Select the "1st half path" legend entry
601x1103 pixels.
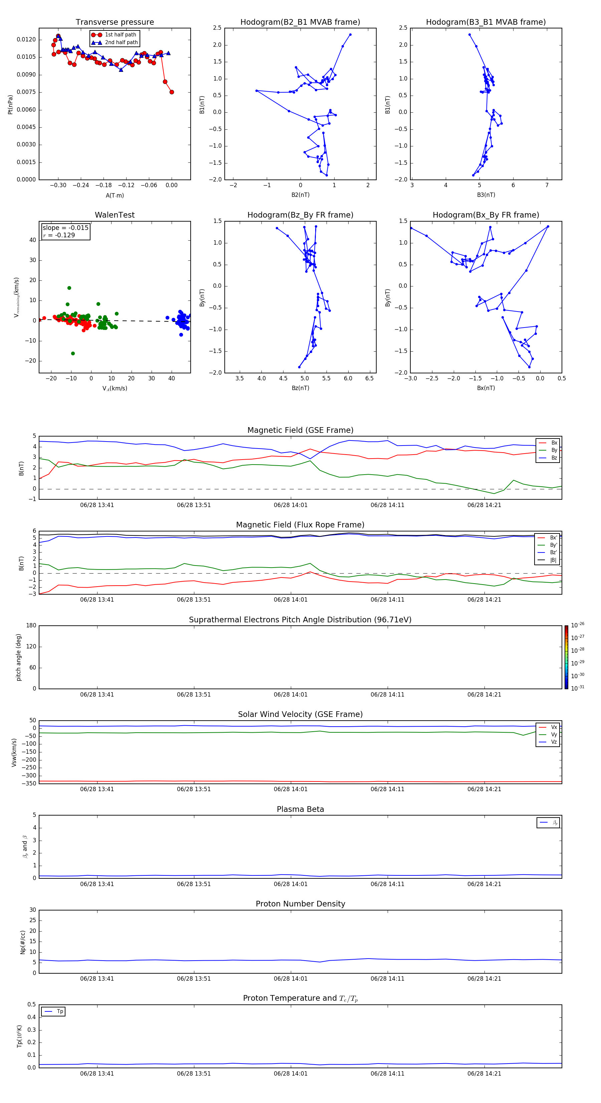click(x=114, y=35)
